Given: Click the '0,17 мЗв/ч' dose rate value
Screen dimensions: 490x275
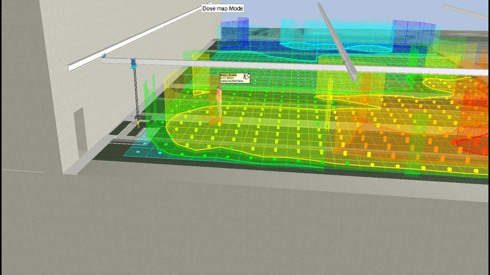Looking at the screenshot, I should click(227, 78).
